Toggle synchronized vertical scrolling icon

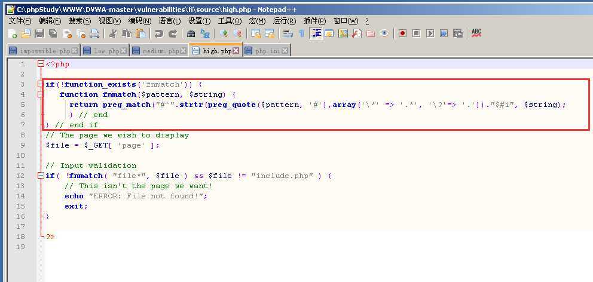[256, 33]
